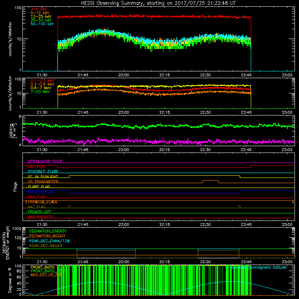Click the 22:00 tick label under the Flags panel

[124, 225]
